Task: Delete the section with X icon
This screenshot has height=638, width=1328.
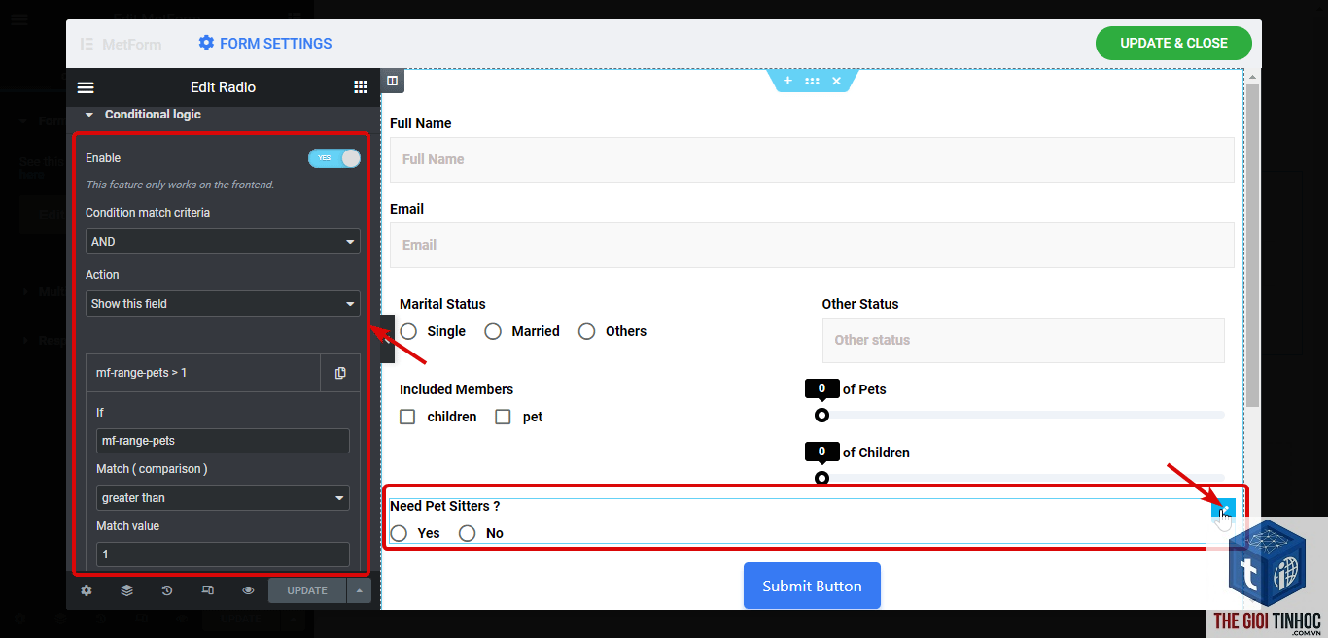Action: point(836,81)
